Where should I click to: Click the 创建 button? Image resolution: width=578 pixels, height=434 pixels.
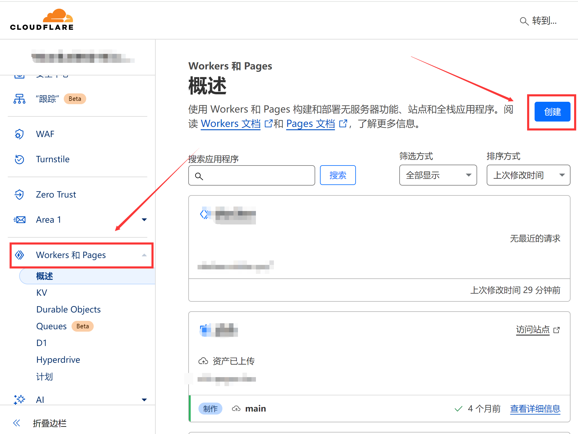pos(552,112)
